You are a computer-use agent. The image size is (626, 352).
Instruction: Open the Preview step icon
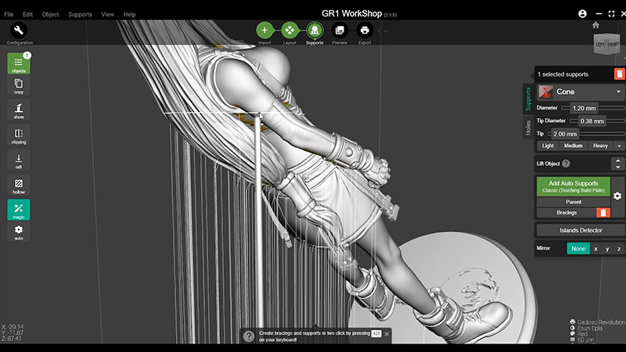click(x=340, y=30)
